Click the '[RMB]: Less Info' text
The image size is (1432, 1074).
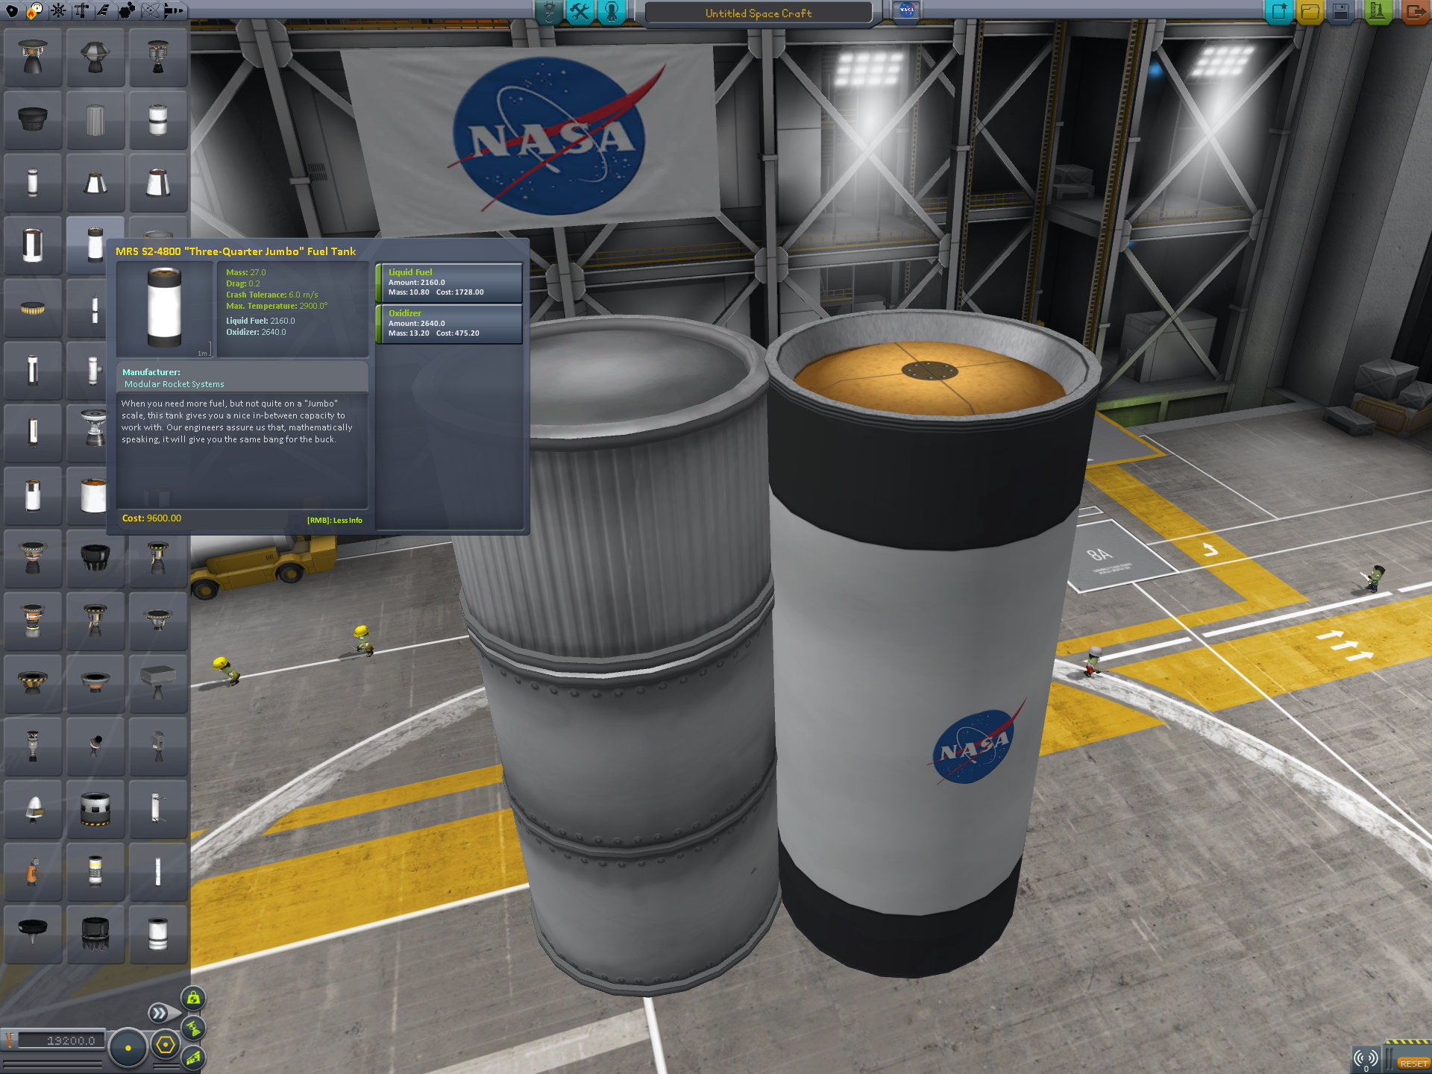tap(334, 520)
